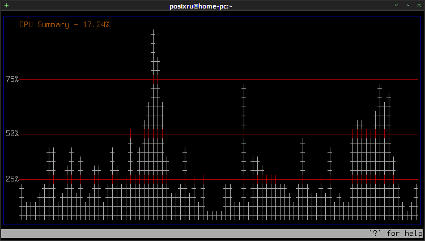Image resolution: width=425 pixels, height=241 pixels.
Task: Close the terminal window with the X
Action: 419,6
